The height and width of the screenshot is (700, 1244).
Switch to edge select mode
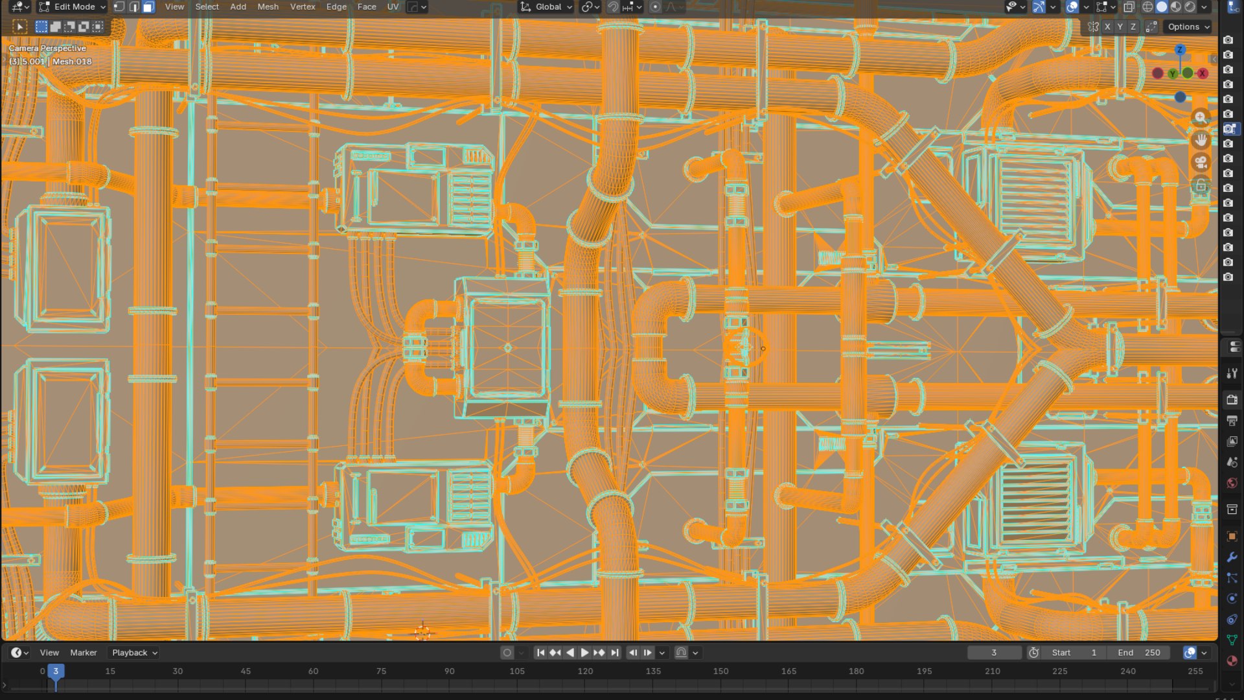click(134, 6)
